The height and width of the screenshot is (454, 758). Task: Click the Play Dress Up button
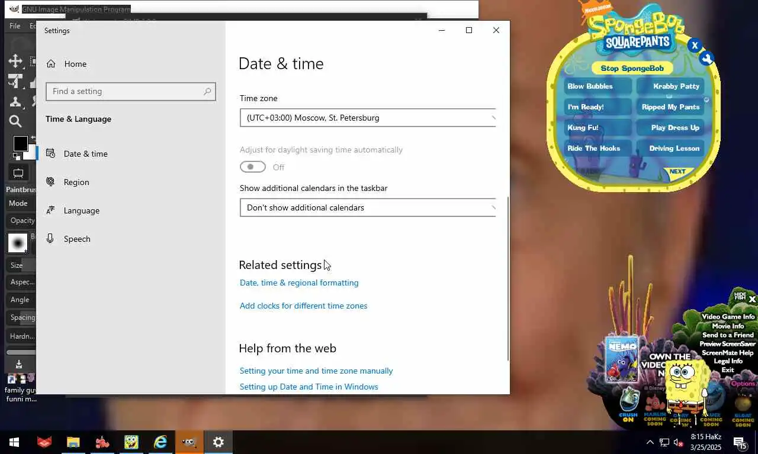point(671,128)
